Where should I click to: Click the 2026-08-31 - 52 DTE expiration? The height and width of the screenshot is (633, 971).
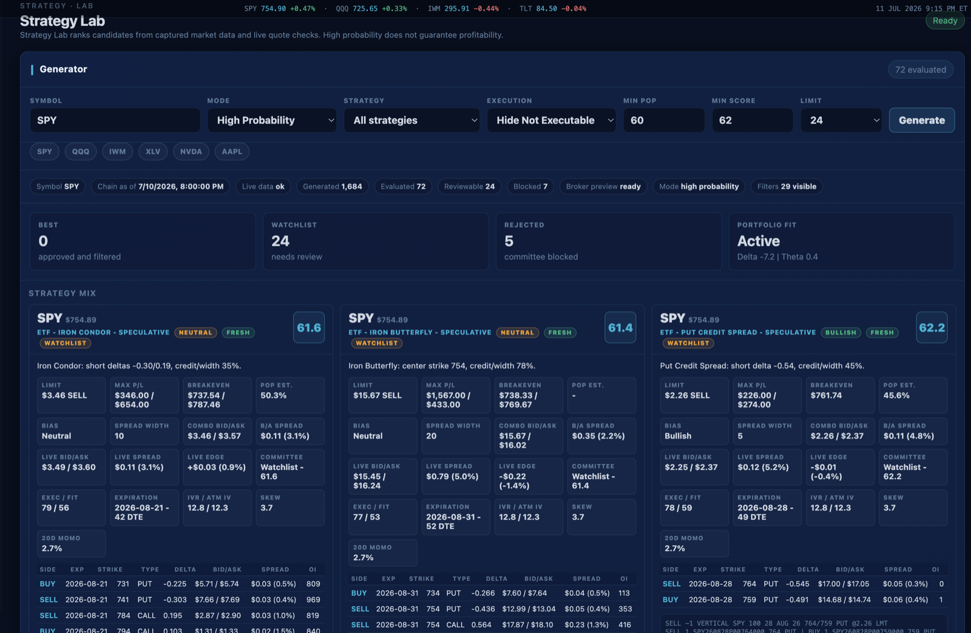453,521
